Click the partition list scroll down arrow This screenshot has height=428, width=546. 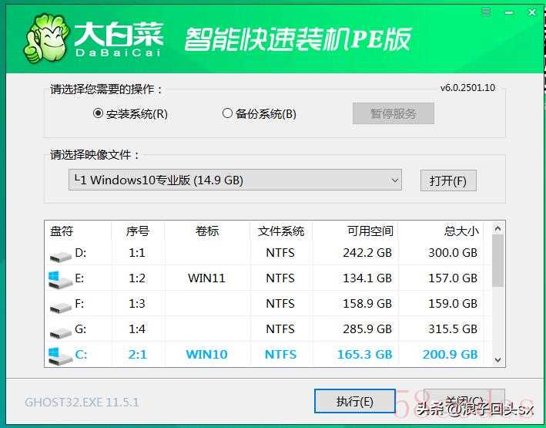[x=497, y=359]
